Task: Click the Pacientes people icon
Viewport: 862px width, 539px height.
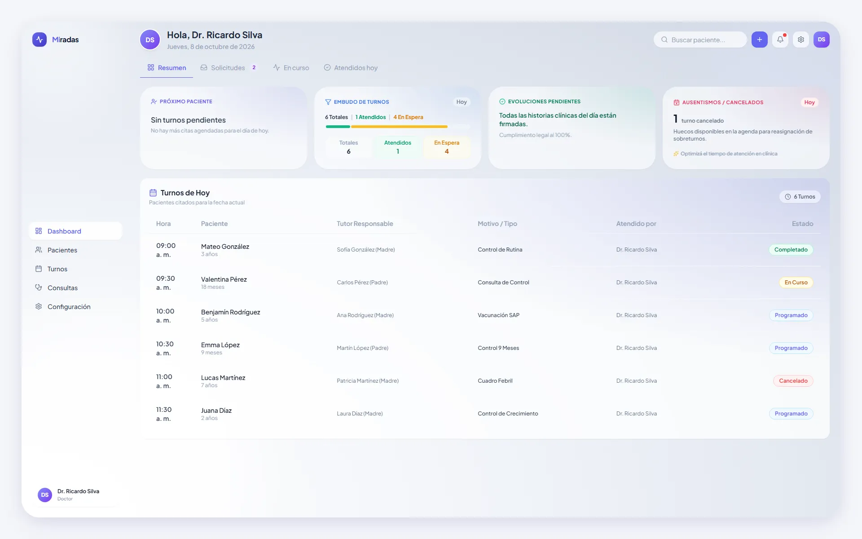Action: click(x=39, y=250)
